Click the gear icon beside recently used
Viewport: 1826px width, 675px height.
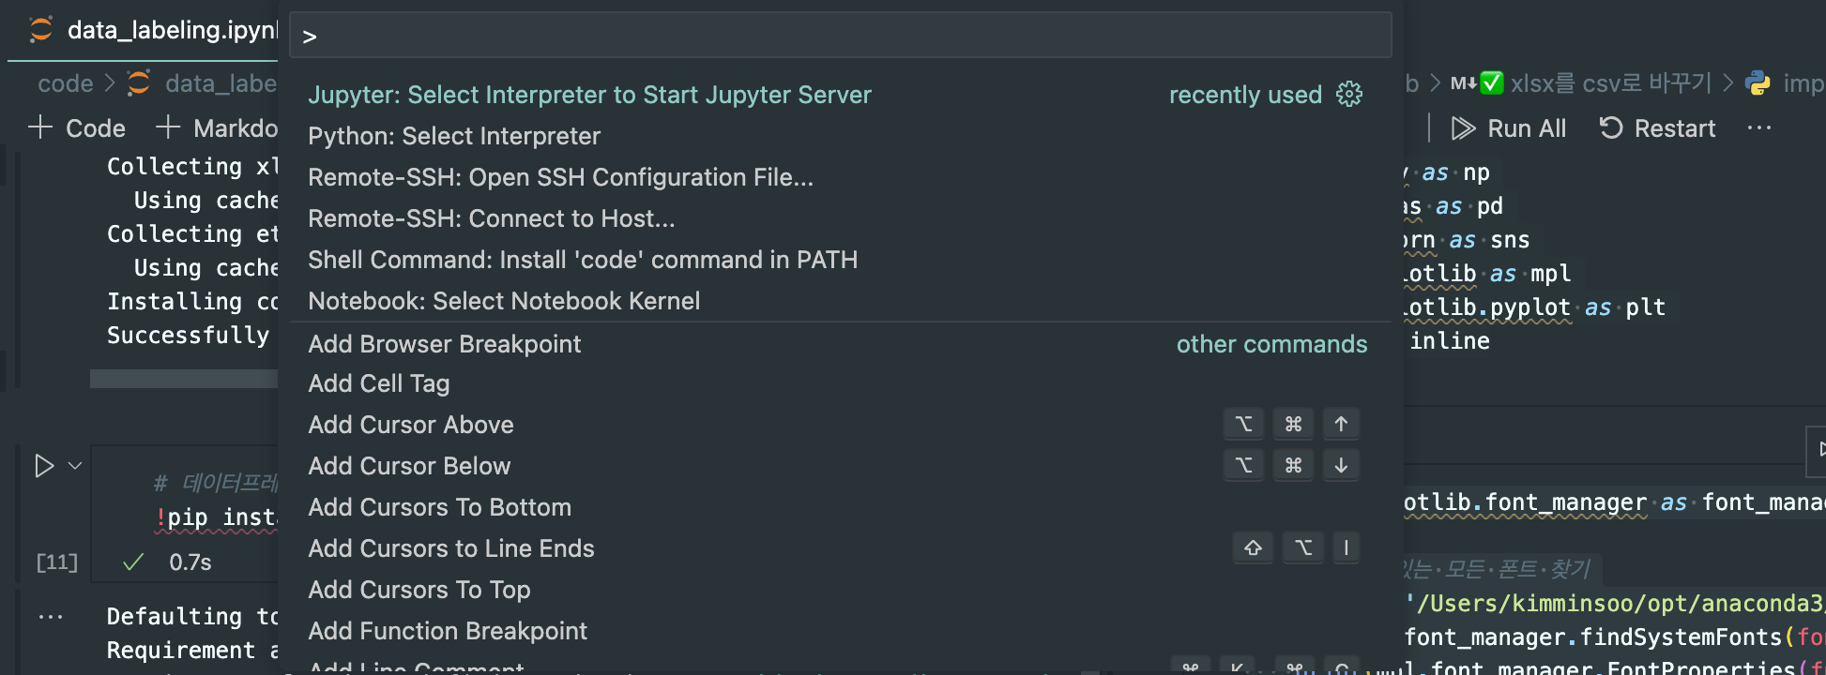tap(1349, 94)
